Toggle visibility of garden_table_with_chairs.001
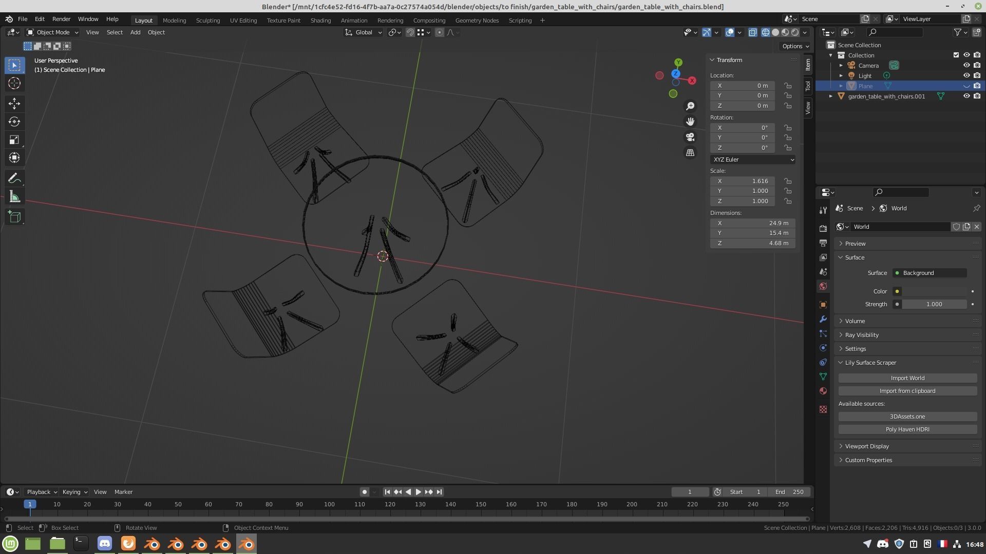This screenshot has width=986, height=554. click(966, 96)
